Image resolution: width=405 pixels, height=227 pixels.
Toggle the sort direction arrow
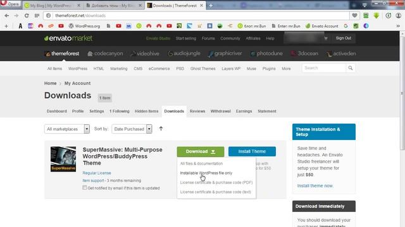click(x=161, y=129)
